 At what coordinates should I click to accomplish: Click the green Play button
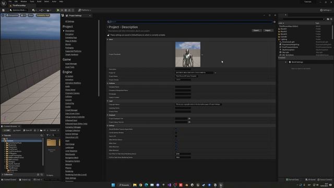click(58, 10)
